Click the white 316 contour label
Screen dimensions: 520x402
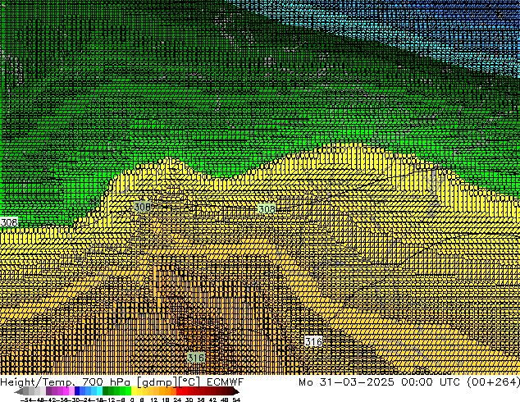pos(313,341)
